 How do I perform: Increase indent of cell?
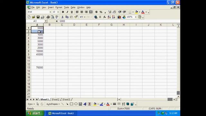(x=124, y=12)
